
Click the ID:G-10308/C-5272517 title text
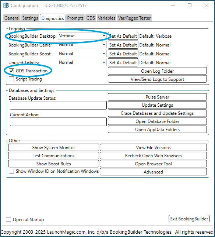click(65, 6)
